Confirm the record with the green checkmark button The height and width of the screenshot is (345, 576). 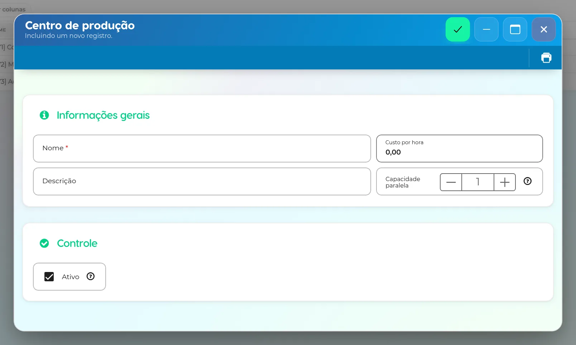[x=457, y=29]
